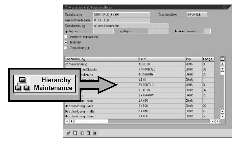
Task: Click the toolbar icon beside the trash can
Action: tap(82, 133)
